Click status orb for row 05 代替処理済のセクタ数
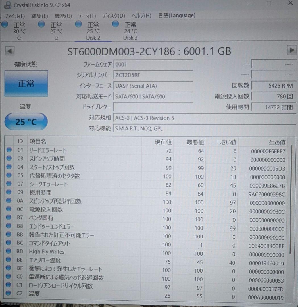 (9, 175)
